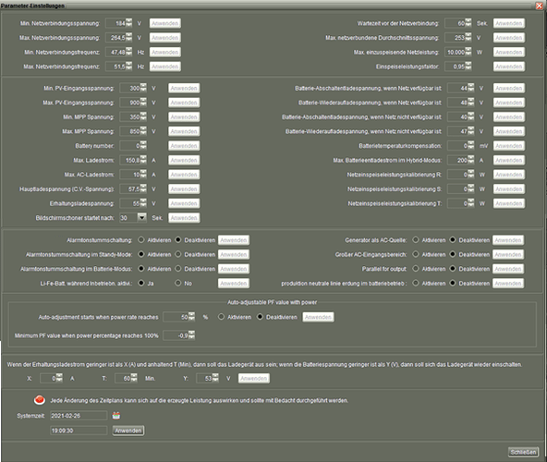Close the Parameter-Einstellungen window
Image resolution: width=547 pixels, height=462 pixels.
point(539,6)
